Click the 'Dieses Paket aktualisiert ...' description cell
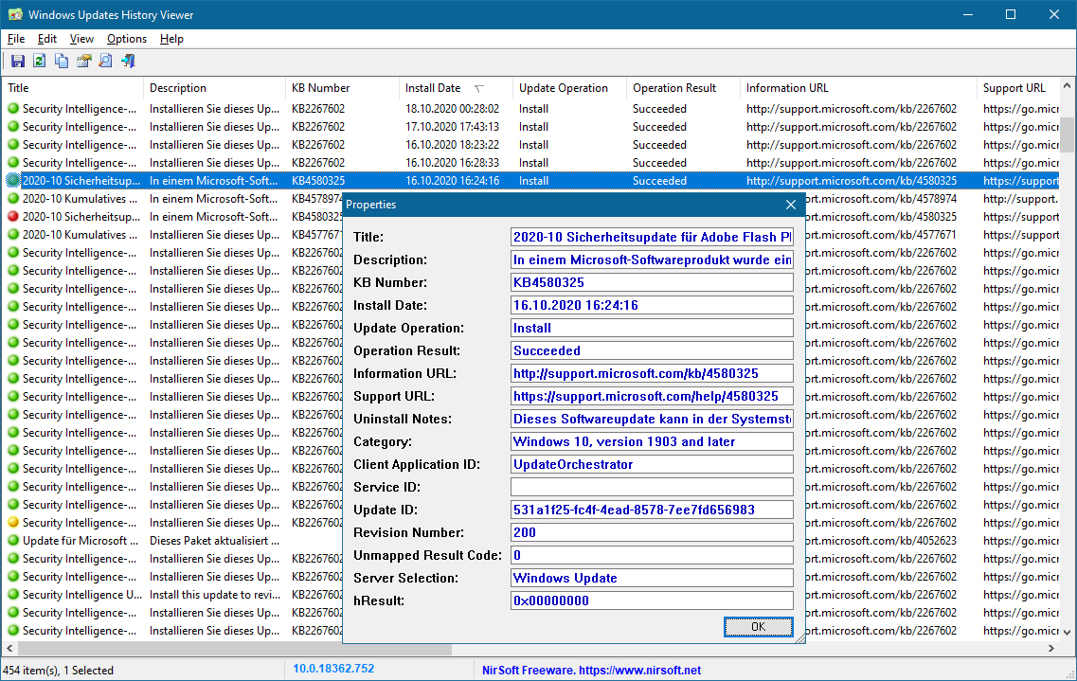1077x681 pixels. [x=214, y=541]
